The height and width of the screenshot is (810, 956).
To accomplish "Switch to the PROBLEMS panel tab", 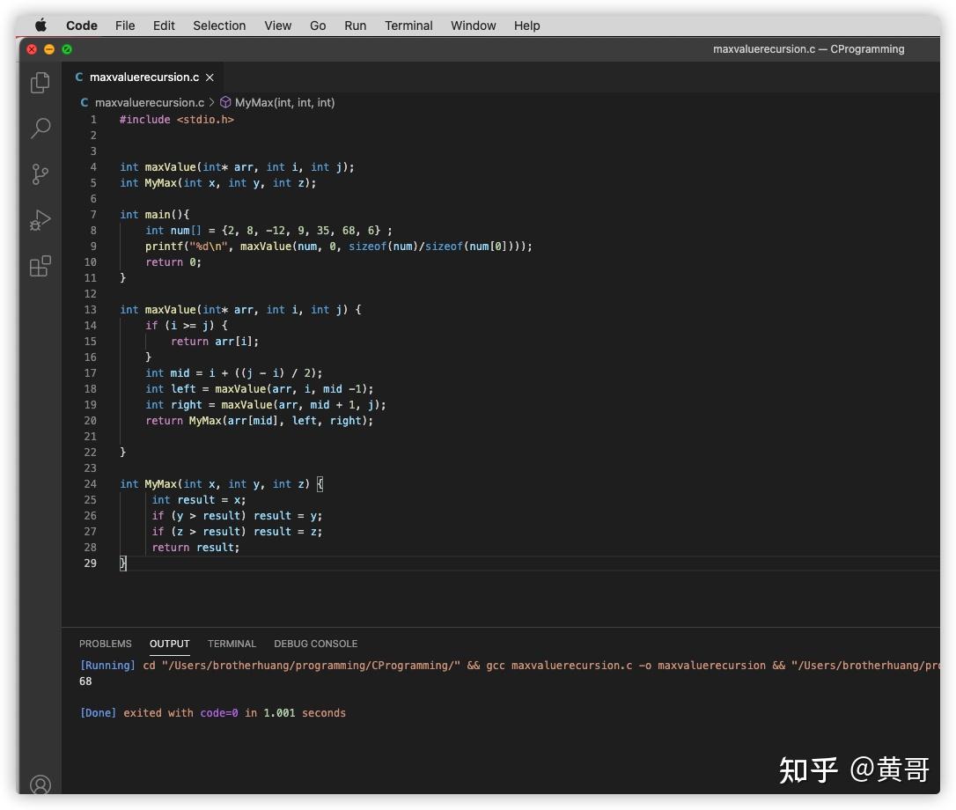I will (106, 644).
